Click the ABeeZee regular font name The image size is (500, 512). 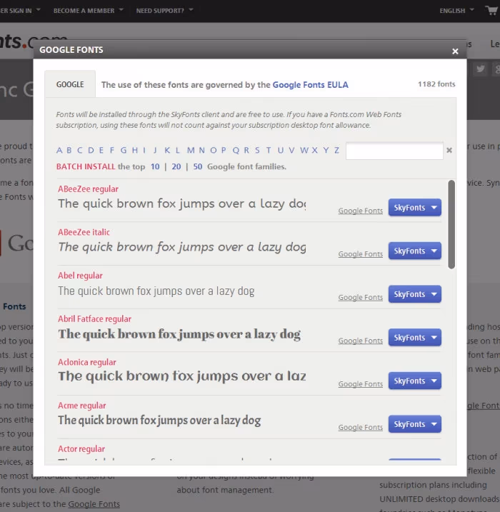tap(88, 189)
